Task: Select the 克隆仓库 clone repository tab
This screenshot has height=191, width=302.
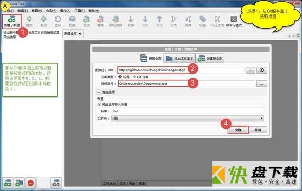Action: [x=150, y=58]
